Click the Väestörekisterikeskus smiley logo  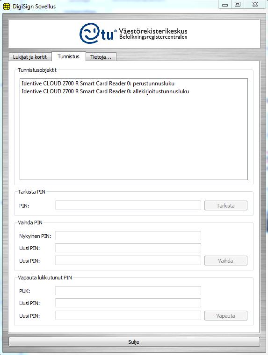click(x=89, y=34)
